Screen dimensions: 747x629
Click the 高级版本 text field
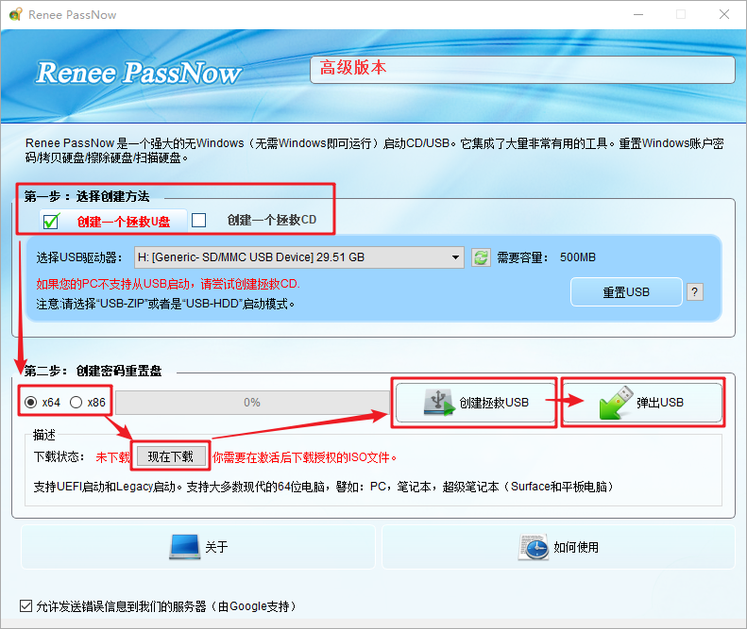tap(521, 70)
